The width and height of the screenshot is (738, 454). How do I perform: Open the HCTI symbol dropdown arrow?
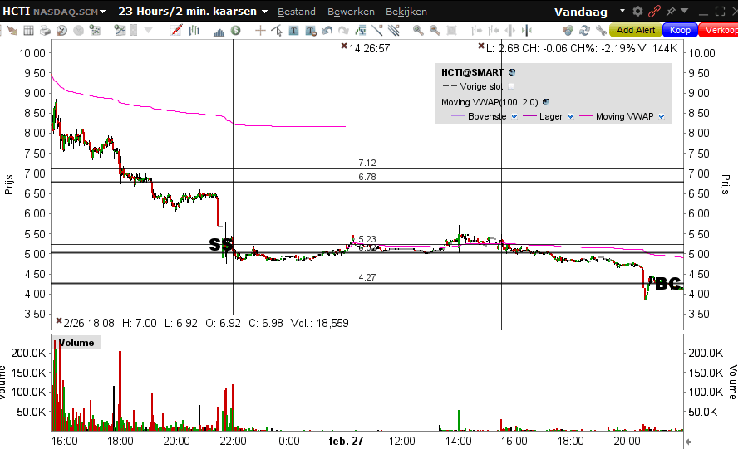102,12
